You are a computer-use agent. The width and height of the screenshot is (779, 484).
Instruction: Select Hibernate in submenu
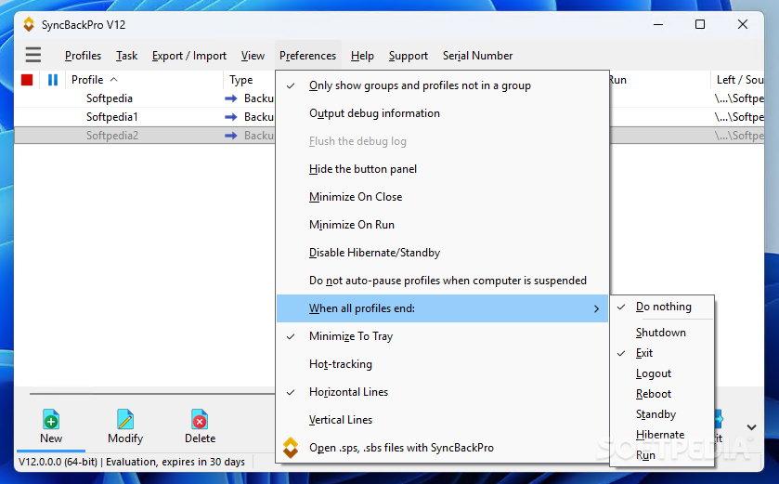coord(662,435)
